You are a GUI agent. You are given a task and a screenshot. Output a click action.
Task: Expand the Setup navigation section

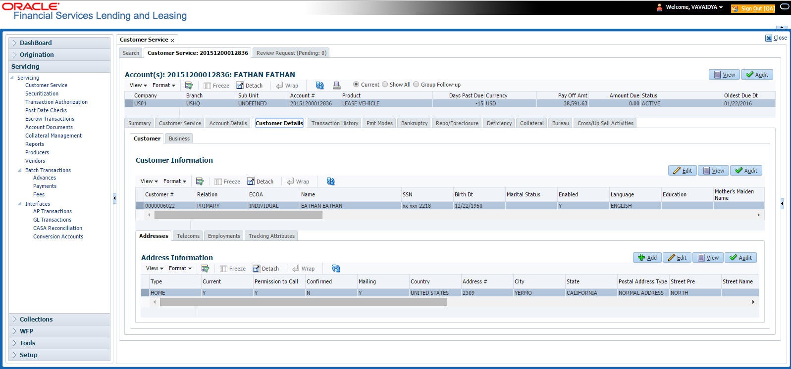(59, 355)
